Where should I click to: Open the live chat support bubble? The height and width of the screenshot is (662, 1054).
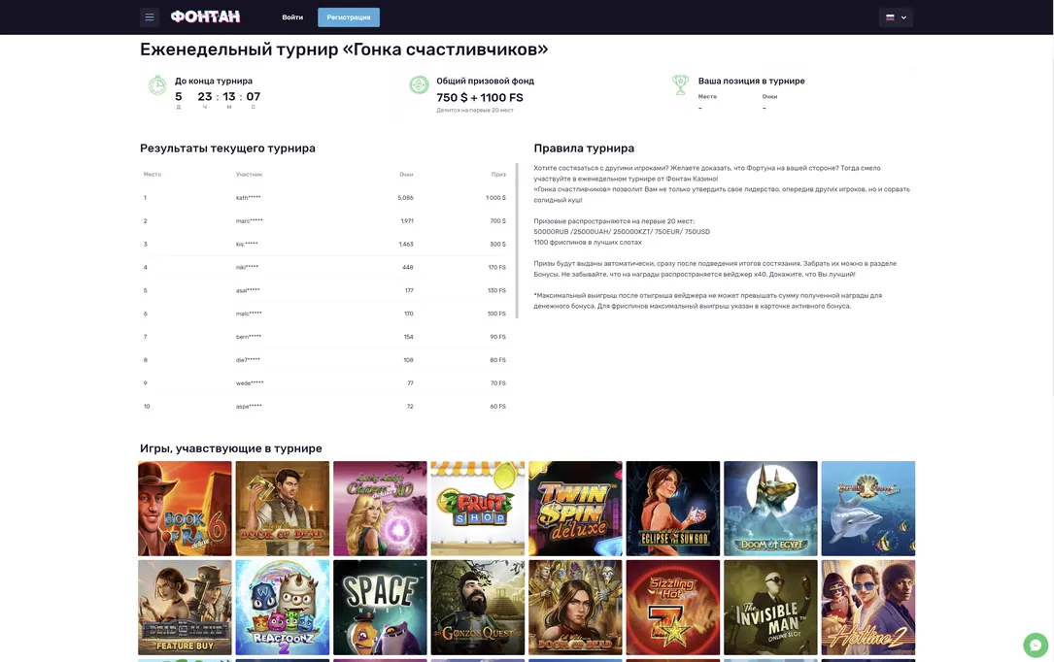coord(1036,645)
